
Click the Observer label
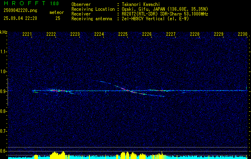point(81,4)
